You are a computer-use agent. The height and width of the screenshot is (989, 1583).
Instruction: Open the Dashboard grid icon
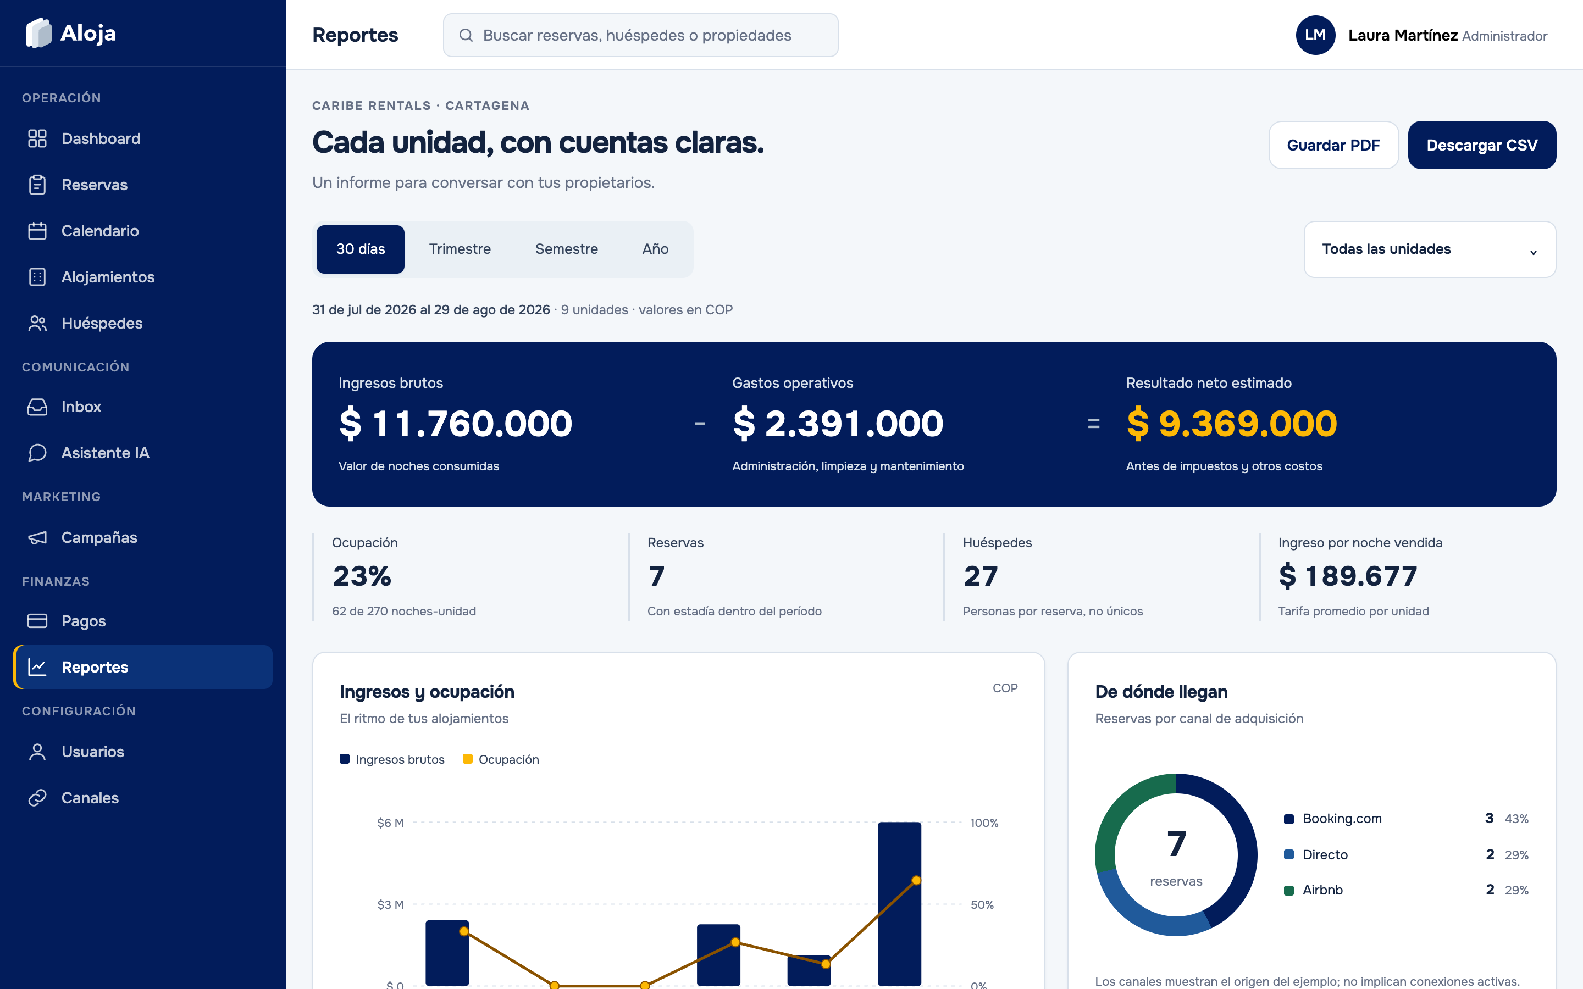click(37, 138)
